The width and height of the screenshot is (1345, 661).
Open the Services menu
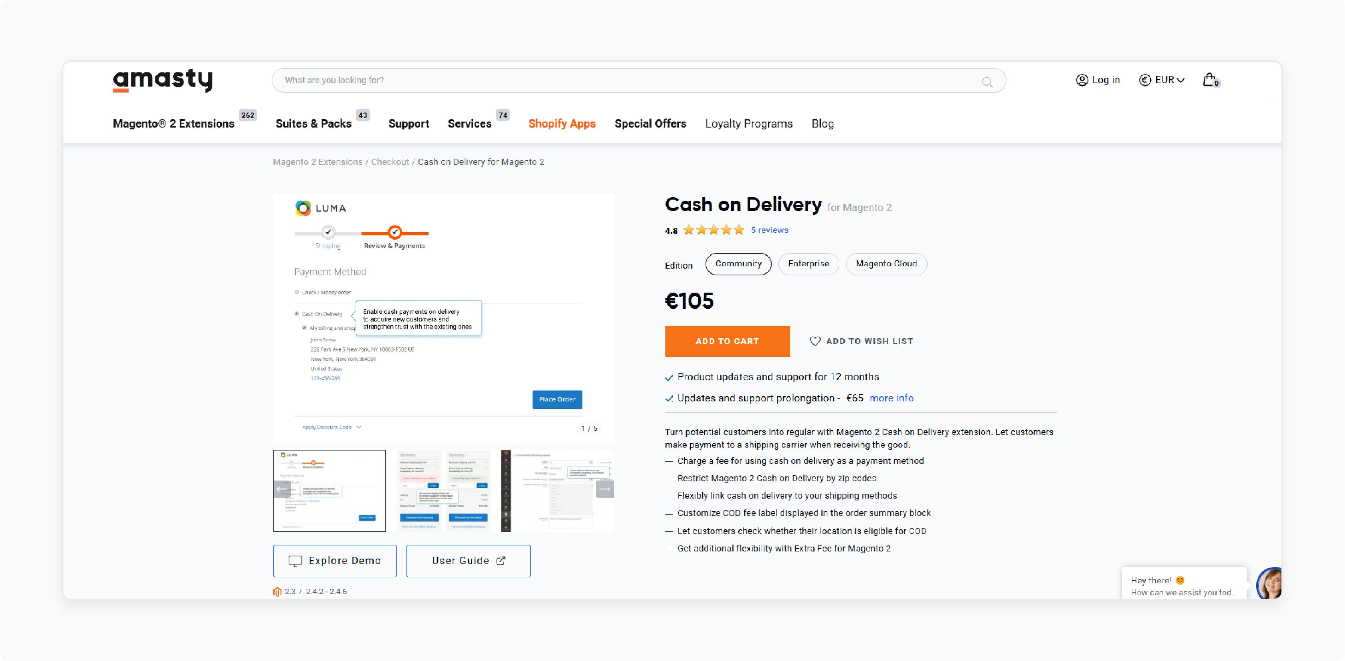pyautogui.click(x=469, y=124)
